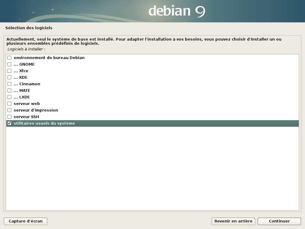This screenshot has height=229, width=305.
Task: Click the 'Sélection des logiciels' heading
Action: pos(29,28)
